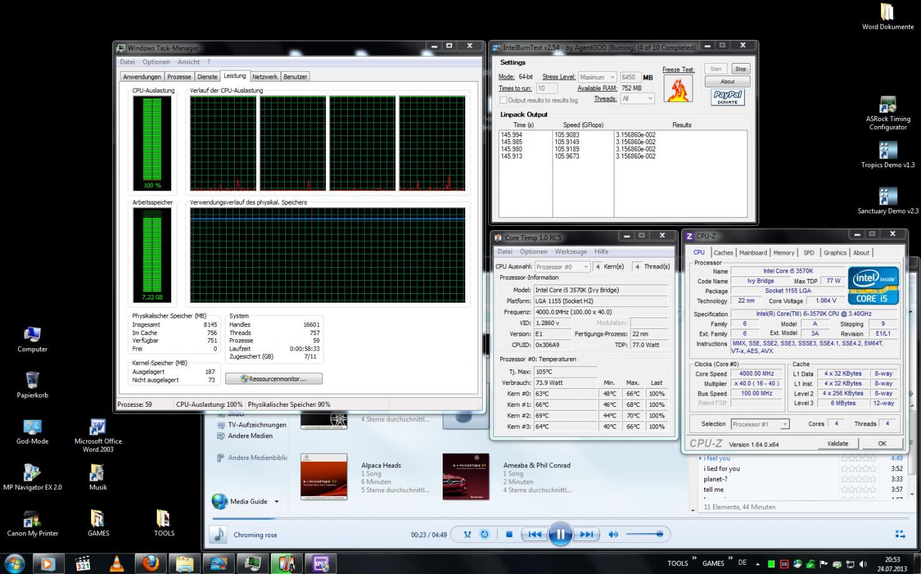The image size is (921, 574).
Task: Switch to the Caches tab in CPU-Z
Action: coord(723,253)
